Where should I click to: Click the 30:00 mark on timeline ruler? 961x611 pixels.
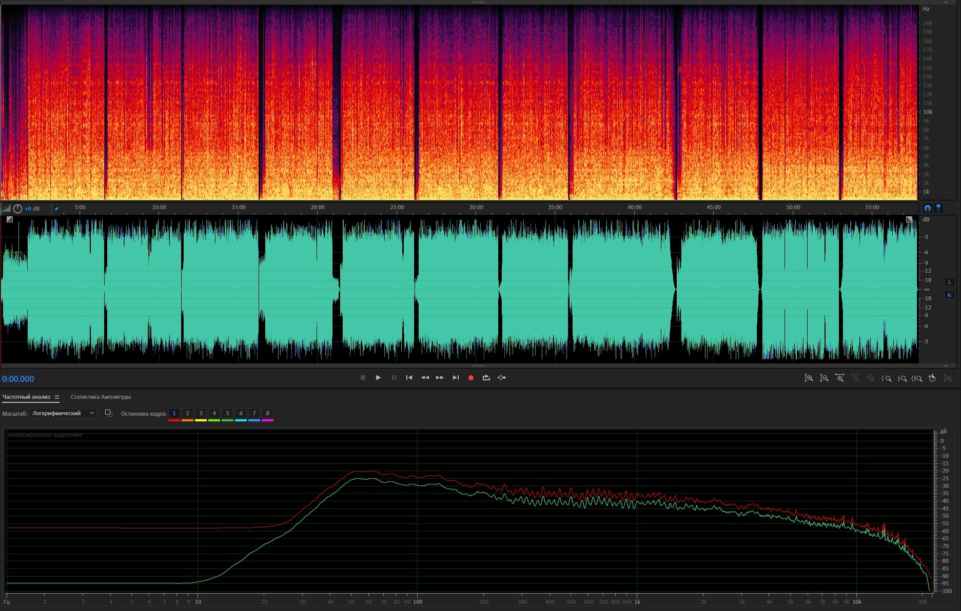476,207
